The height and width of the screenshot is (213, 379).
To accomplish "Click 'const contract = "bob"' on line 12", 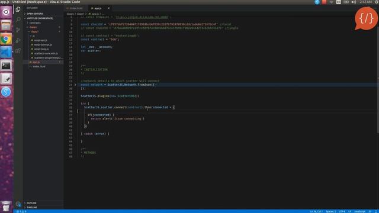I will pos(100,40).
